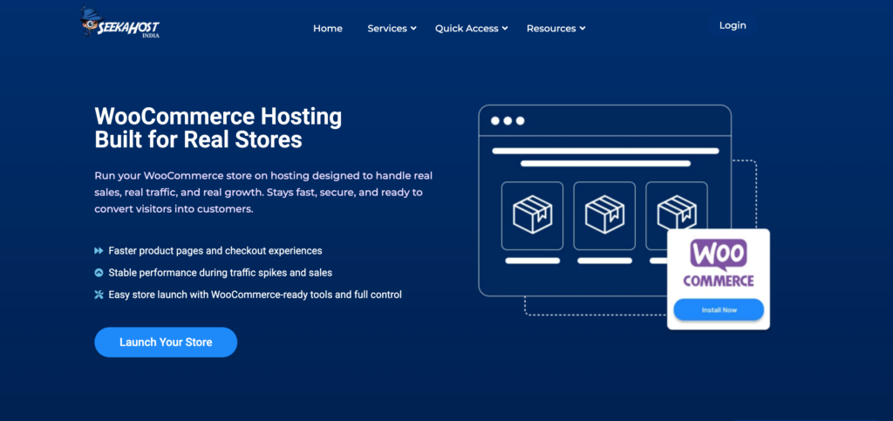Screen dimensions: 893x421
Task: Click the third product box icon in the illustration
Action: 677,212
